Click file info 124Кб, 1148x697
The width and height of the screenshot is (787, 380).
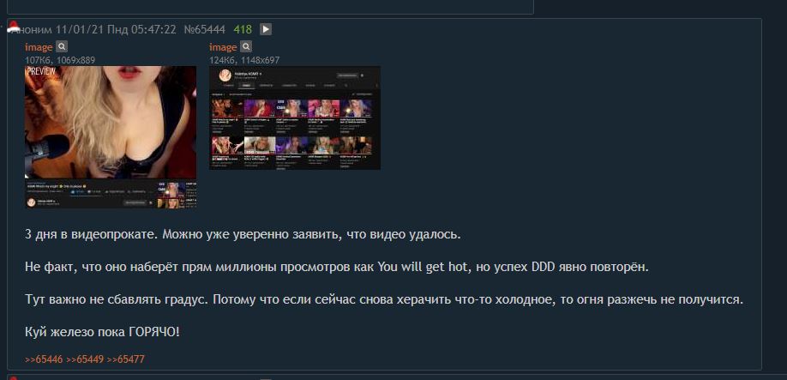click(244, 60)
